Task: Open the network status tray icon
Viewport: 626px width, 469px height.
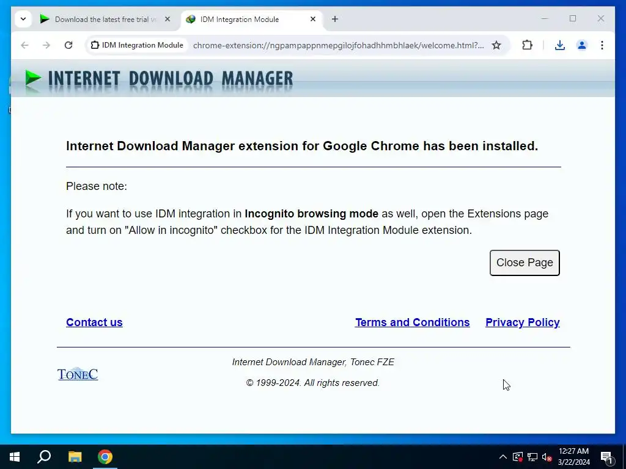Action: coord(532,457)
